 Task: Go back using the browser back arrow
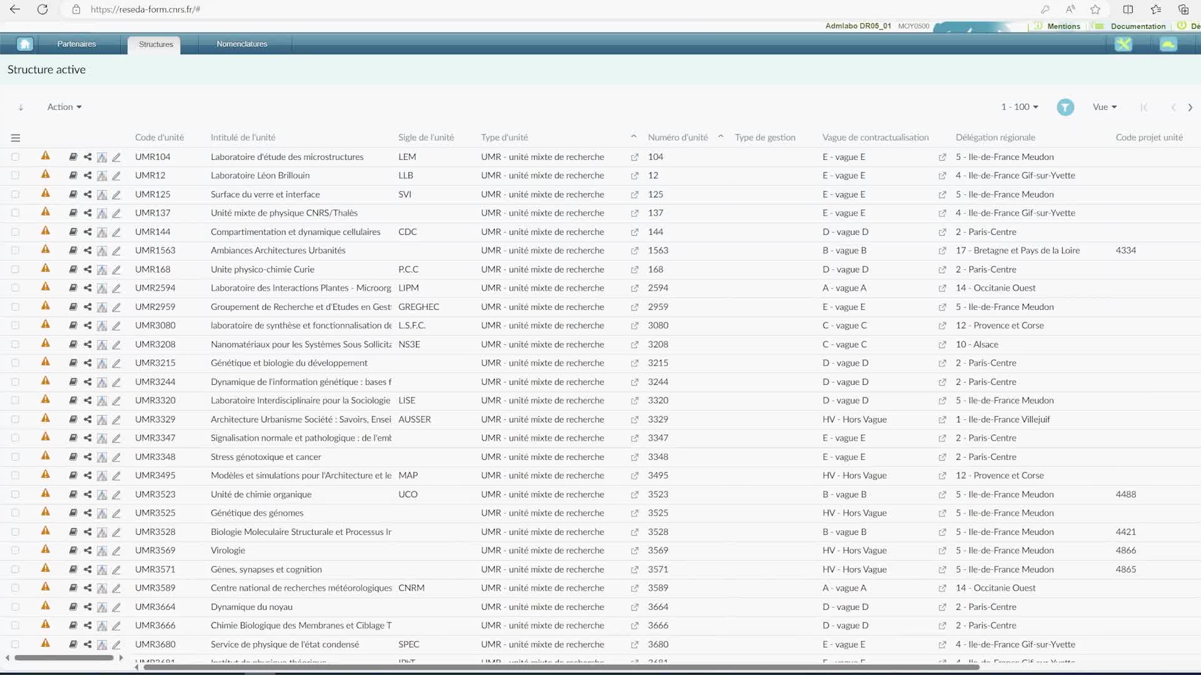[15, 9]
